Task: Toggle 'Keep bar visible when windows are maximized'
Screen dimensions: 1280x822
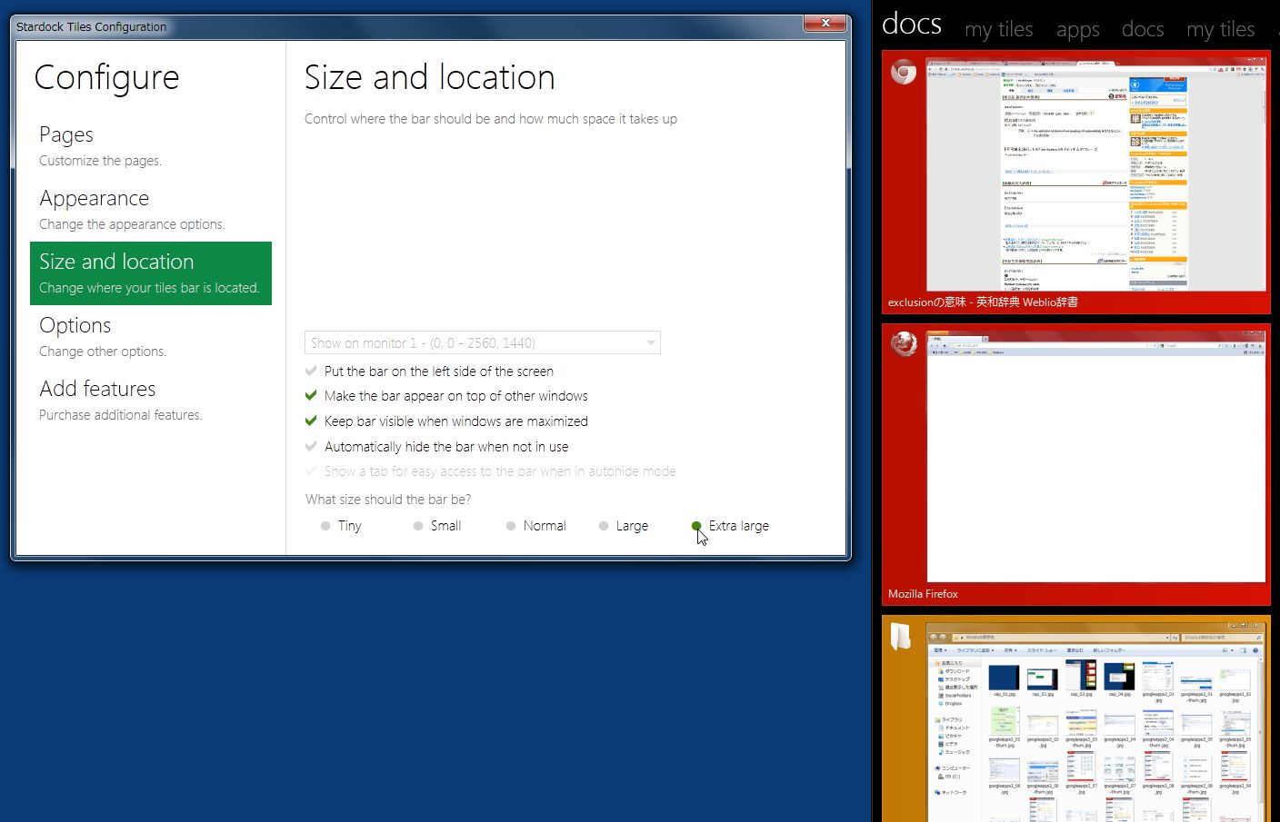Action: tap(311, 421)
